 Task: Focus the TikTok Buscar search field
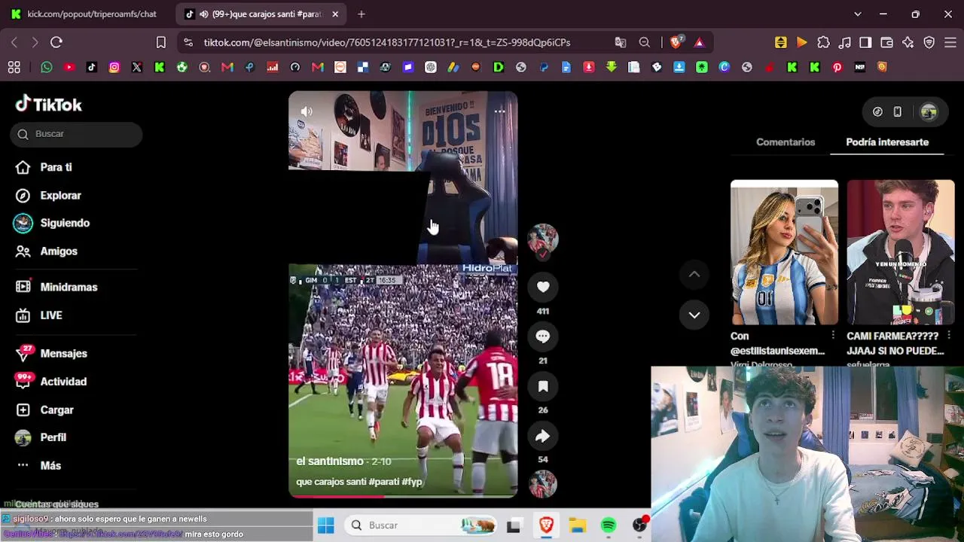76,134
